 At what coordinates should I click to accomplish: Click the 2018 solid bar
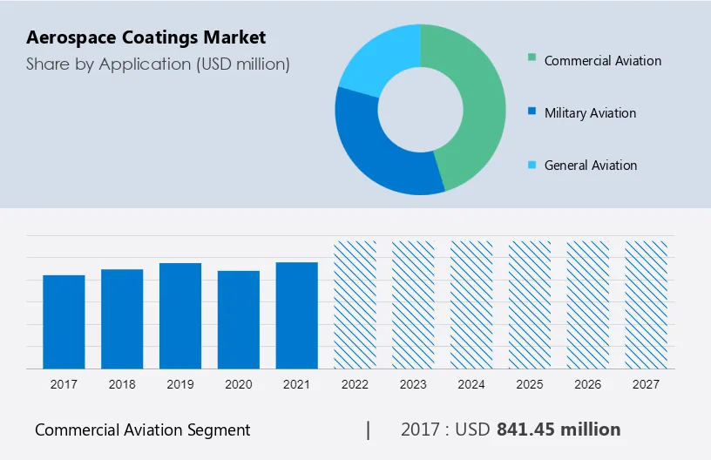tap(122, 319)
